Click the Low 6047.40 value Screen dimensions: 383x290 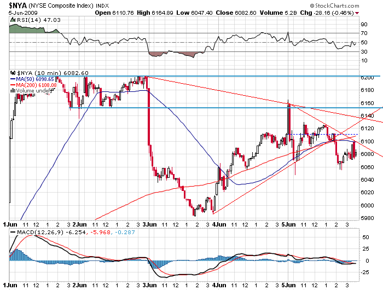[194, 13]
